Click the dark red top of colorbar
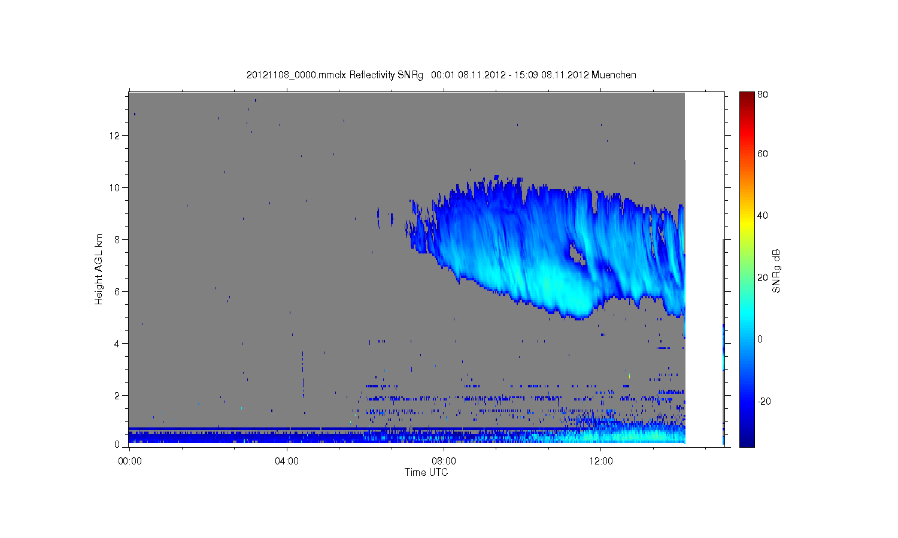 click(x=747, y=97)
